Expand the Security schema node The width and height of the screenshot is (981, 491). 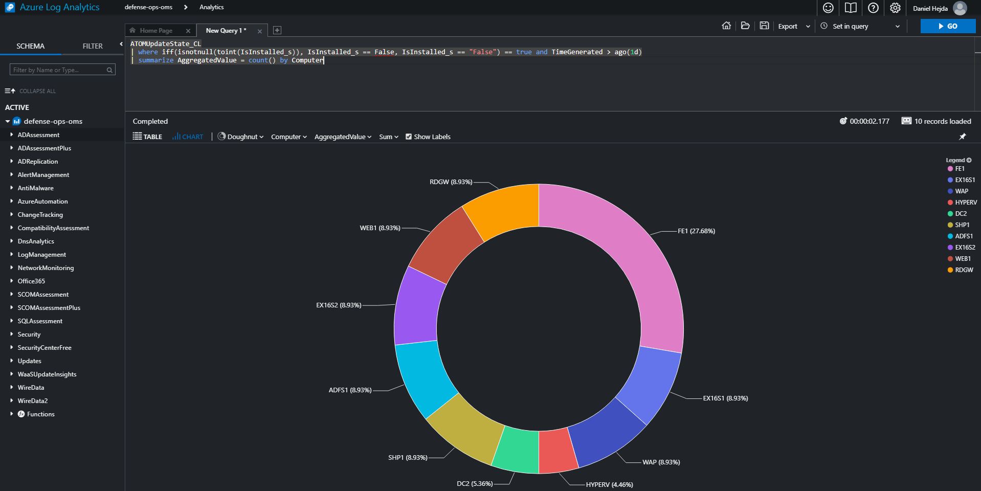click(11, 334)
